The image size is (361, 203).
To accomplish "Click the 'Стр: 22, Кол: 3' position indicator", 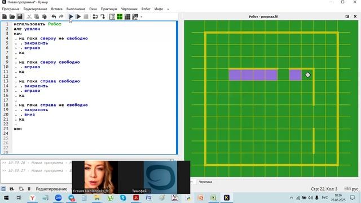I will pyautogui.click(x=324, y=189).
